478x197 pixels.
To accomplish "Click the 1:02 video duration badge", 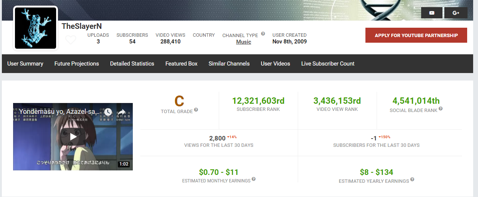I will [x=123, y=164].
